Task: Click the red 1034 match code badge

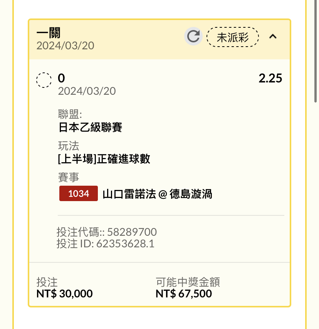Action: 79,194
